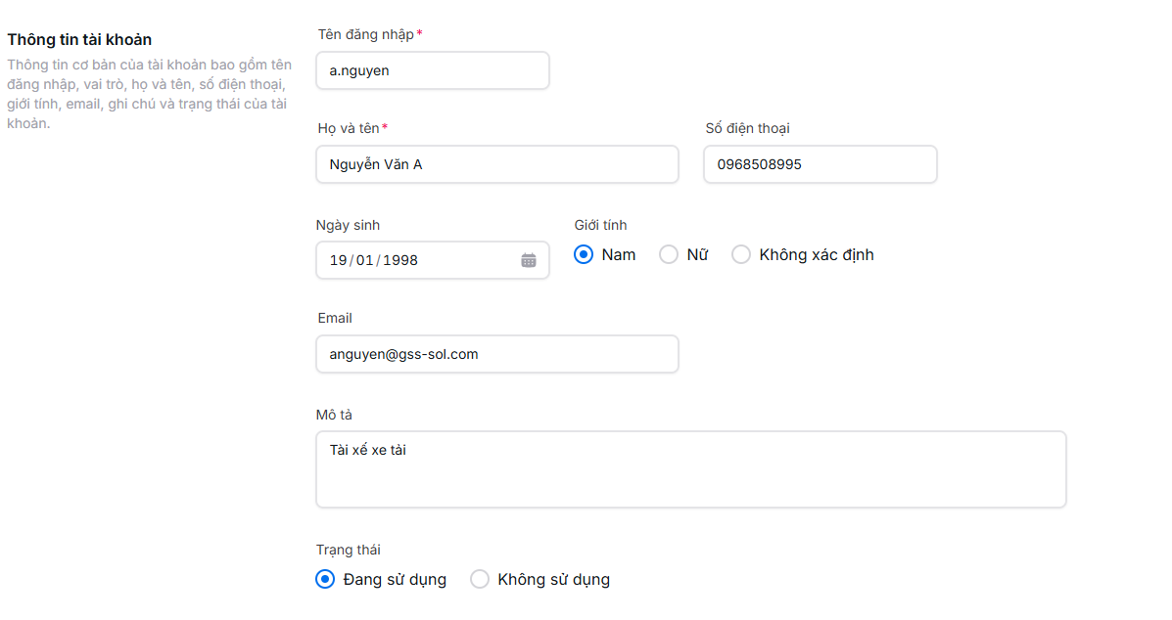Select the Nam gender option

click(584, 254)
